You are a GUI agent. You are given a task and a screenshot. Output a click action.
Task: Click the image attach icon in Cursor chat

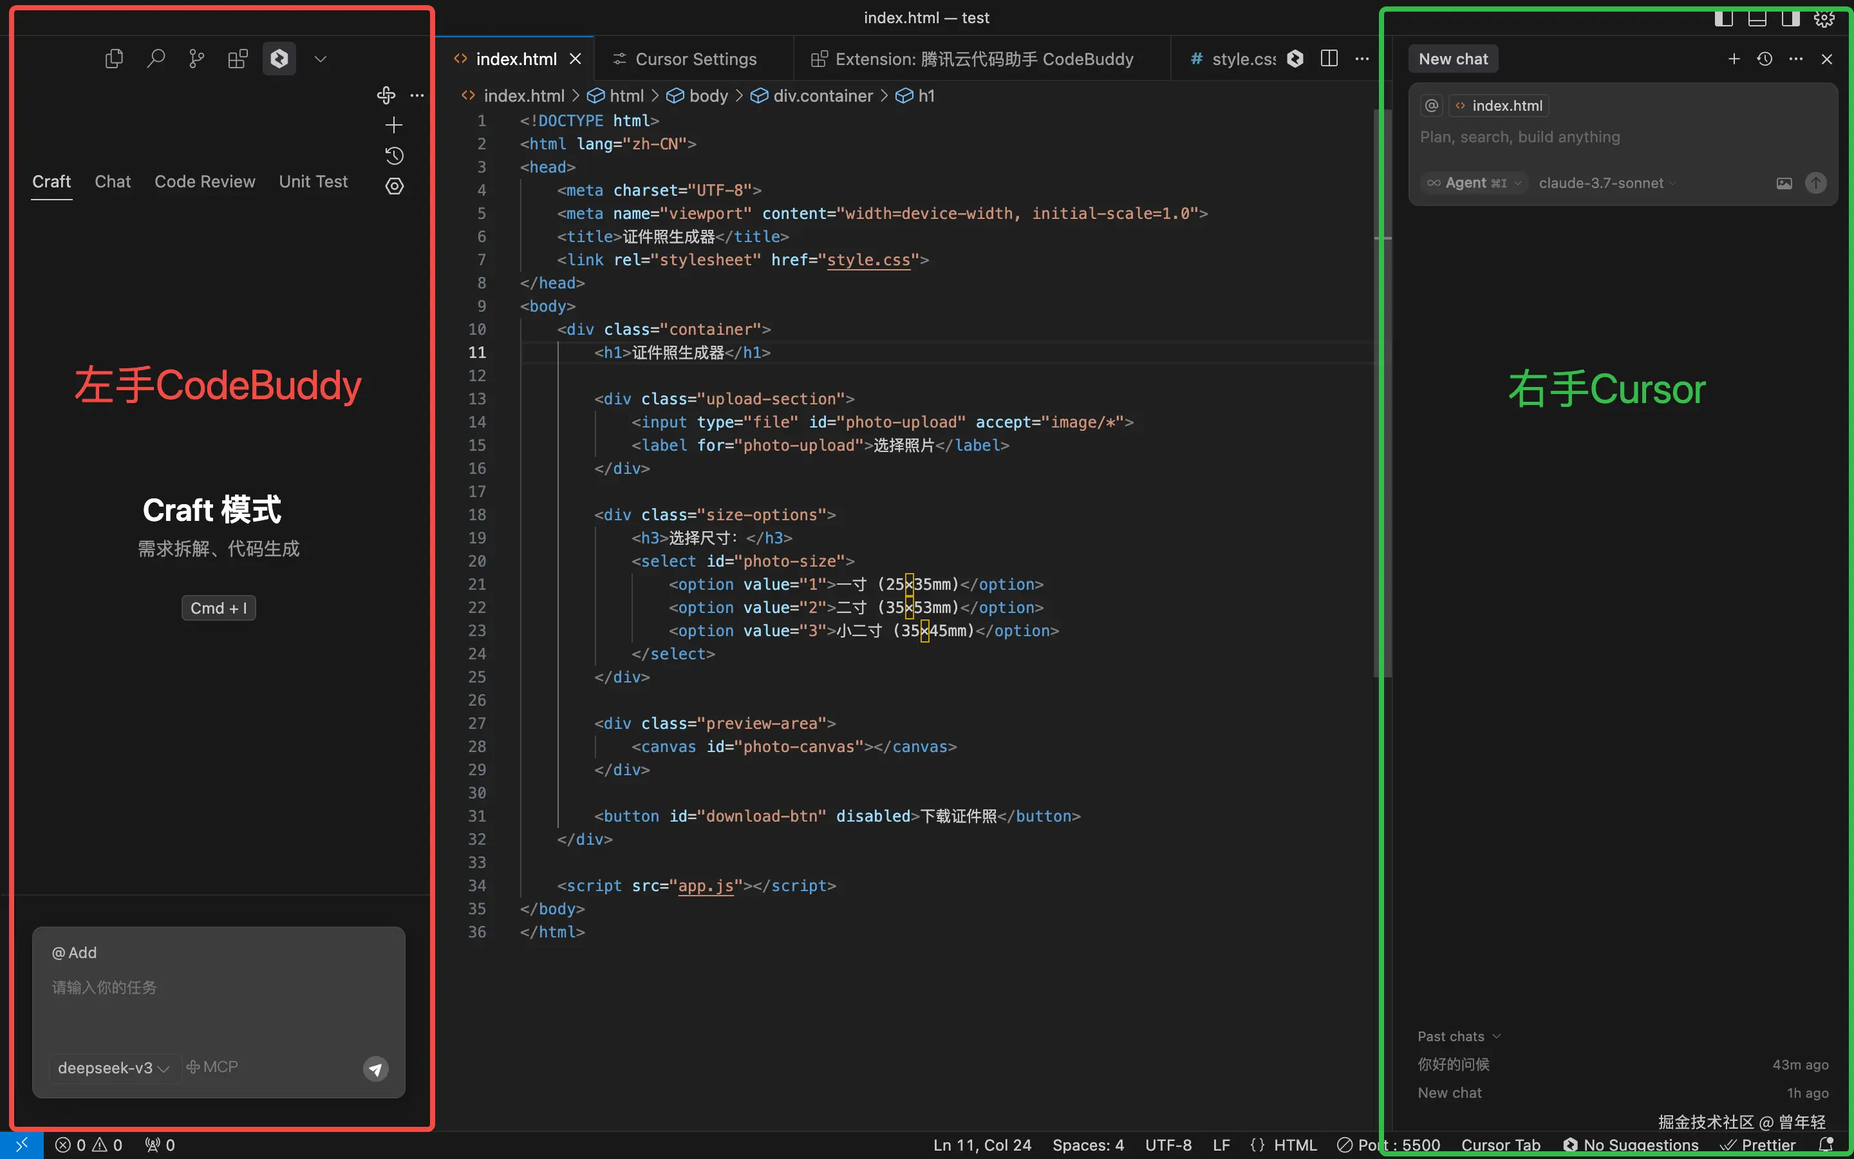(1784, 184)
